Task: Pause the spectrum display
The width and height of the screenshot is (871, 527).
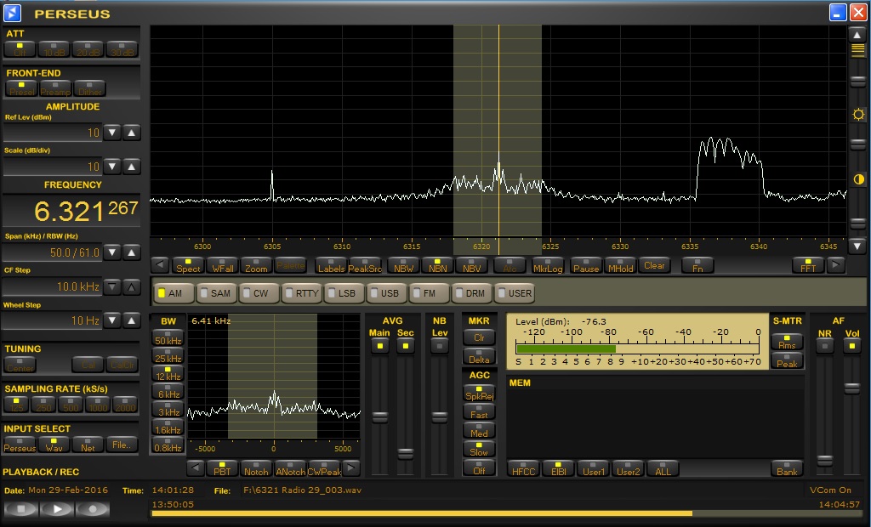Action: tap(586, 265)
